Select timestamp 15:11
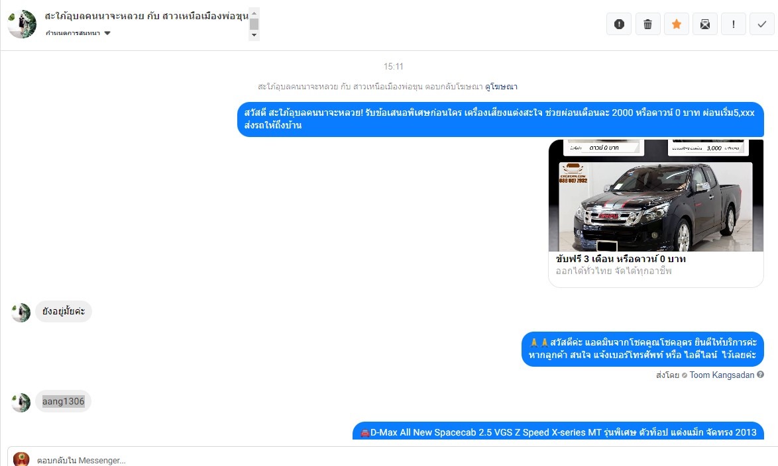This screenshot has width=778, height=466. coord(394,66)
